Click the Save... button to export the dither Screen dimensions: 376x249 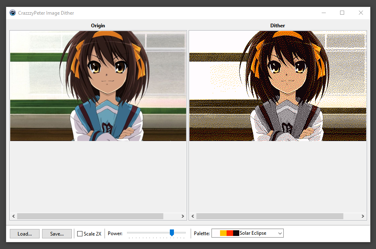56,233
